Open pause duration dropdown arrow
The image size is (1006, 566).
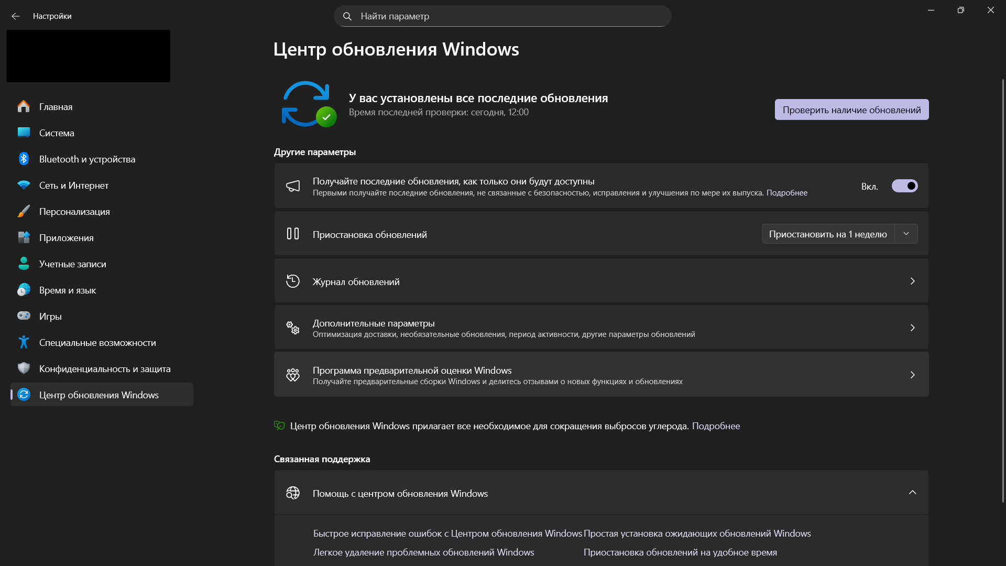pos(906,234)
